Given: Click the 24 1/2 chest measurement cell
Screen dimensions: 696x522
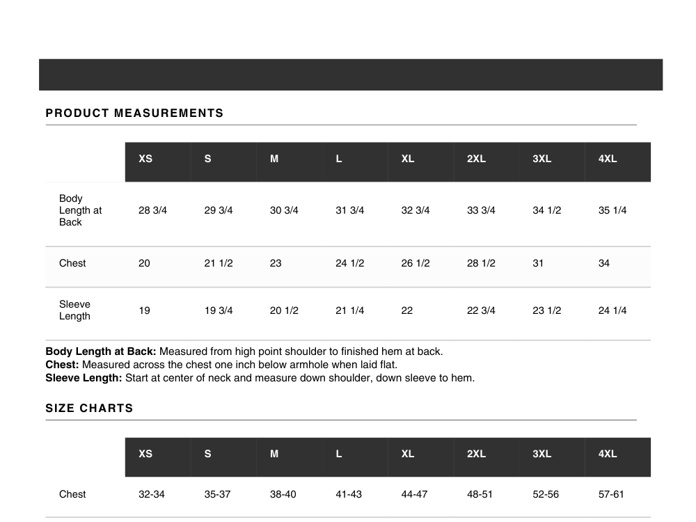Looking at the screenshot, I should (x=350, y=263).
